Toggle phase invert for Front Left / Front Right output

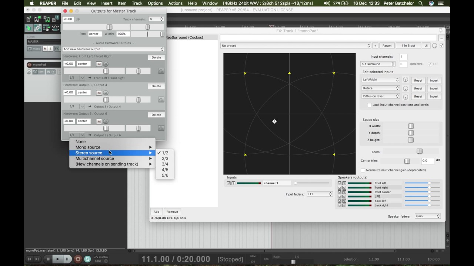106,64
